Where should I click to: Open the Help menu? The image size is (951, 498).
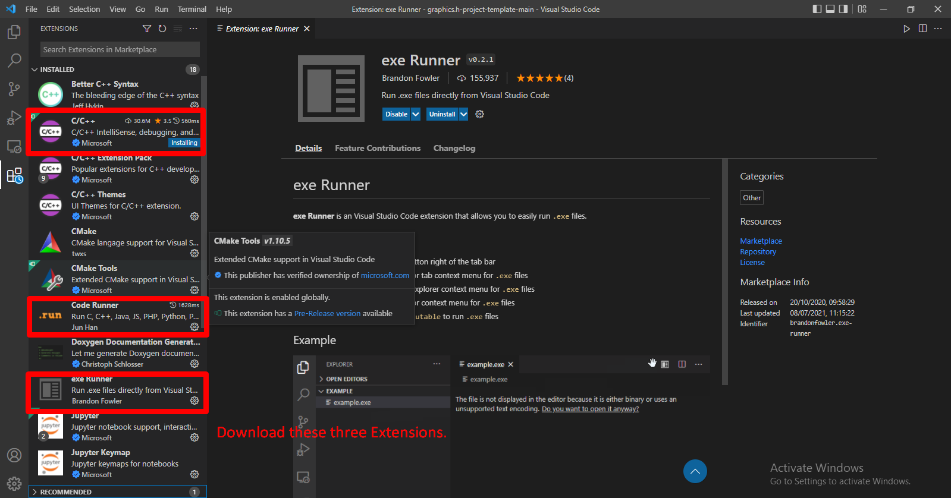click(x=224, y=9)
